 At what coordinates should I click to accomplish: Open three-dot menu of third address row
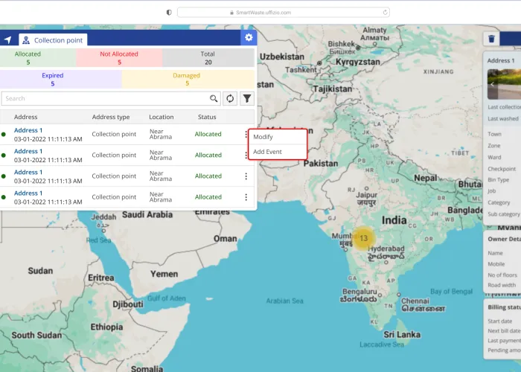coord(246,176)
